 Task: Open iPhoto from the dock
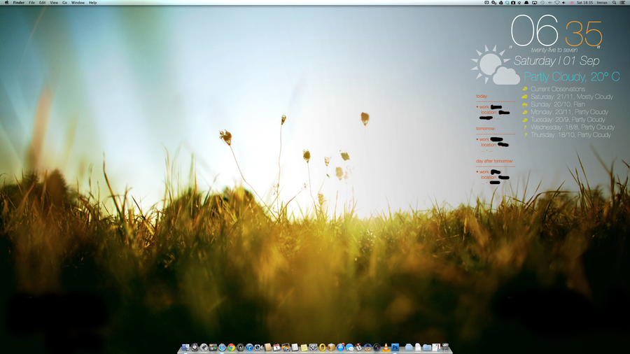click(x=286, y=347)
